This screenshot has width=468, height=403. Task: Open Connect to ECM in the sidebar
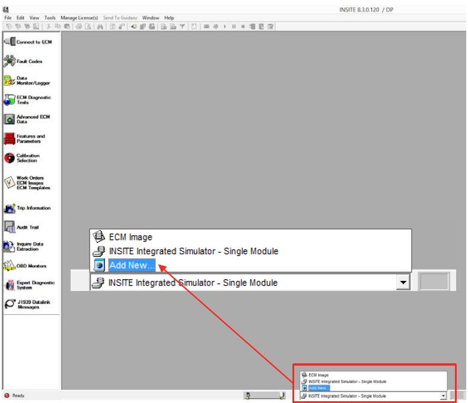(28, 41)
